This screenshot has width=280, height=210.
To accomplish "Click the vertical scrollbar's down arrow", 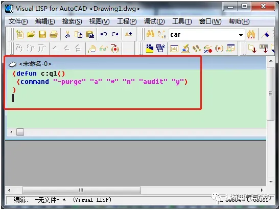I will [x=271, y=182].
